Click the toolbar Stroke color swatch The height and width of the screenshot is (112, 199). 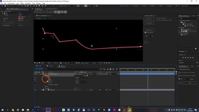pyautogui.click(x=86, y=6)
